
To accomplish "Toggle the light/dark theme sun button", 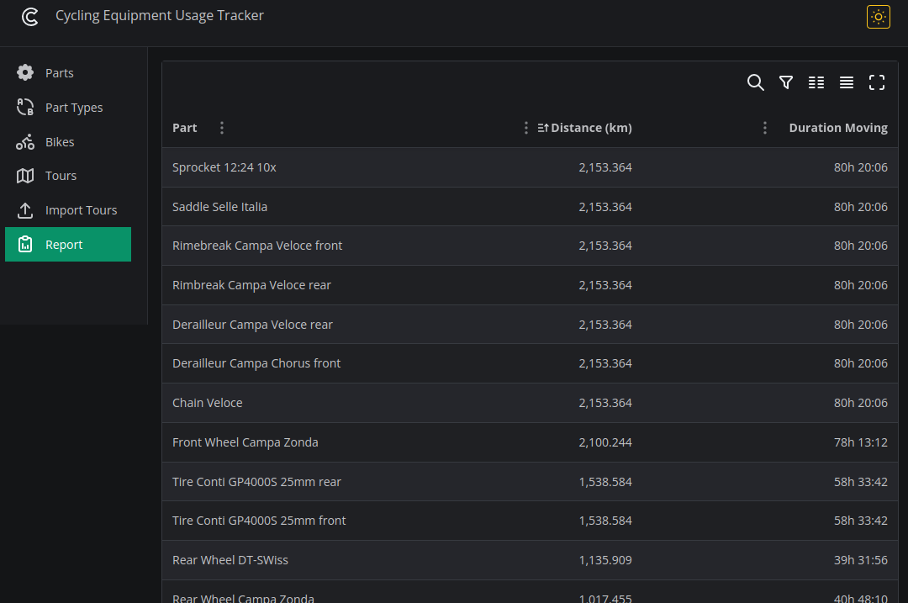I will pos(878,17).
